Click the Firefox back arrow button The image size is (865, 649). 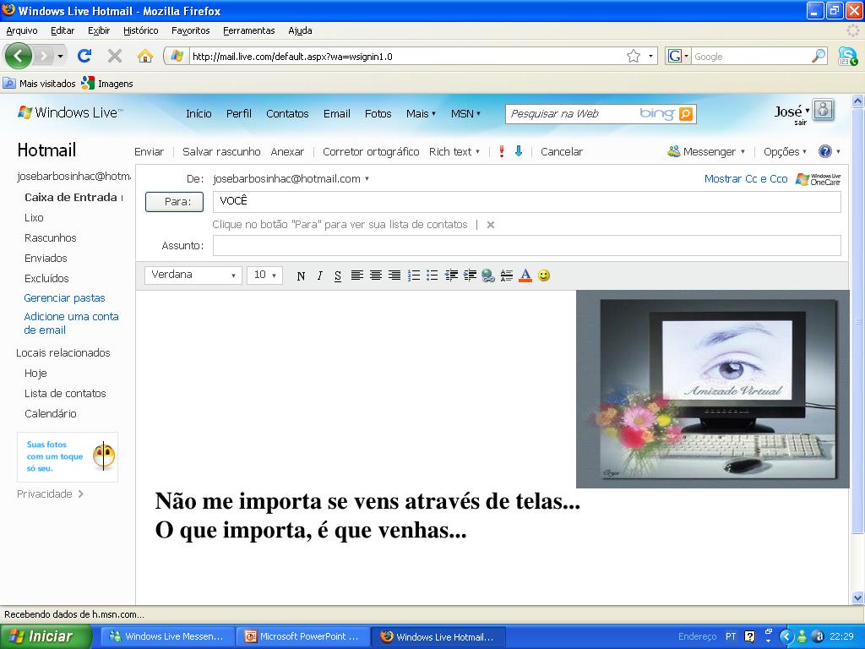pos(19,56)
